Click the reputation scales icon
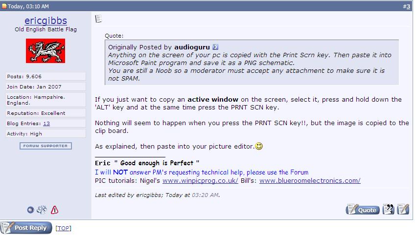Image resolution: width=416 pixels, height=240 pixels. (42, 210)
